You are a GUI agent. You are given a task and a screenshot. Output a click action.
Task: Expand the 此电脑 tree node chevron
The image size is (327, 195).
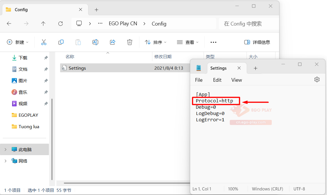(5, 149)
